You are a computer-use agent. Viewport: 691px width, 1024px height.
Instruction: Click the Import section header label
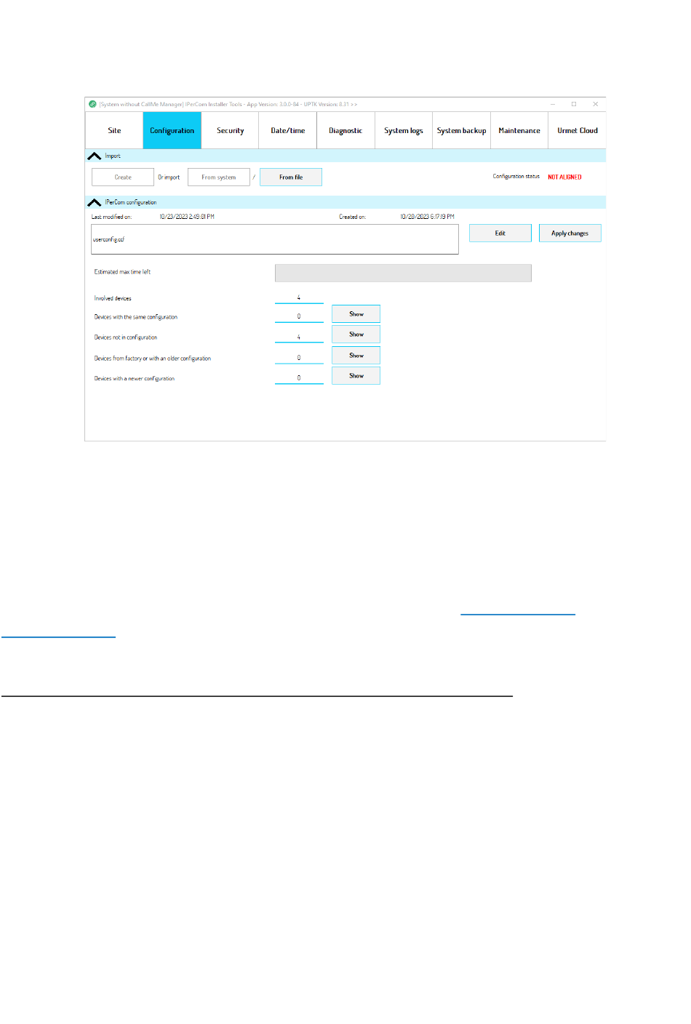coord(113,156)
